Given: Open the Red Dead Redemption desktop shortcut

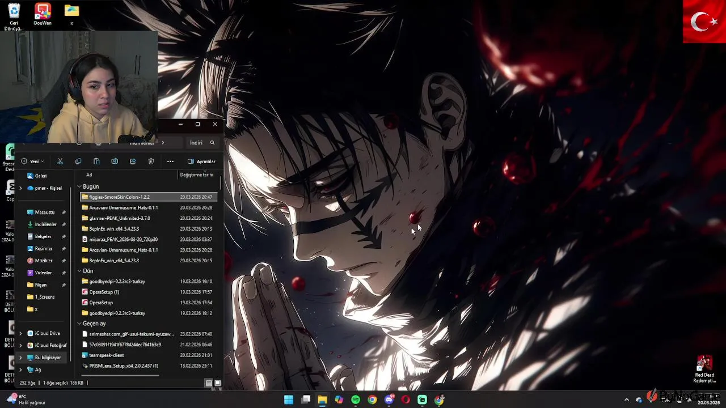Looking at the screenshot, I should 704,369.
